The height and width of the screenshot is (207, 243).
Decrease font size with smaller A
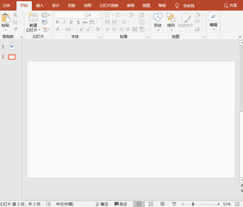(x=89, y=29)
